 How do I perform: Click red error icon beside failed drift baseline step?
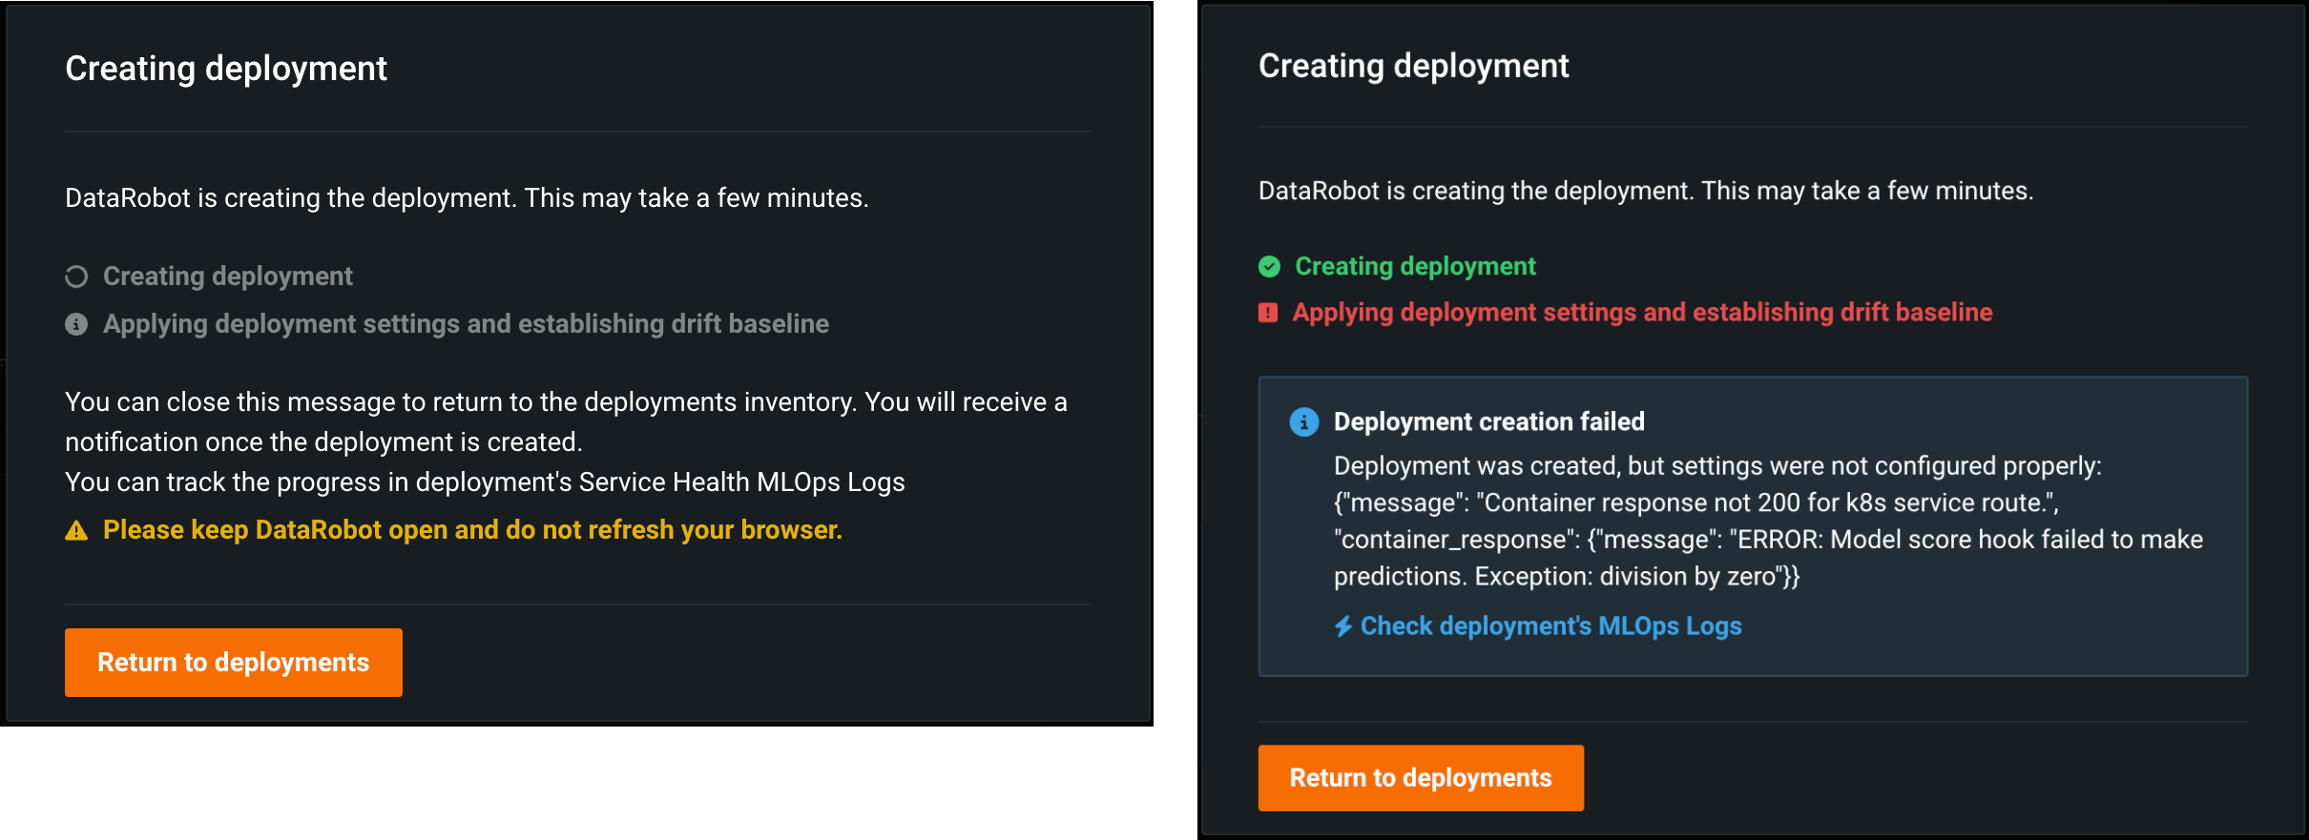click(x=1268, y=313)
